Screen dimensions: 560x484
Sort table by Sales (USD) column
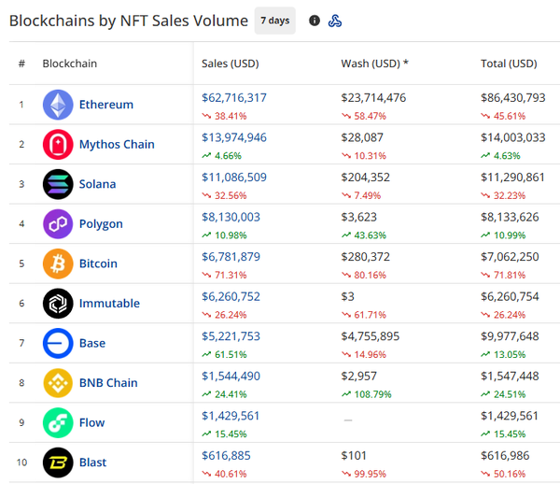pos(230,64)
